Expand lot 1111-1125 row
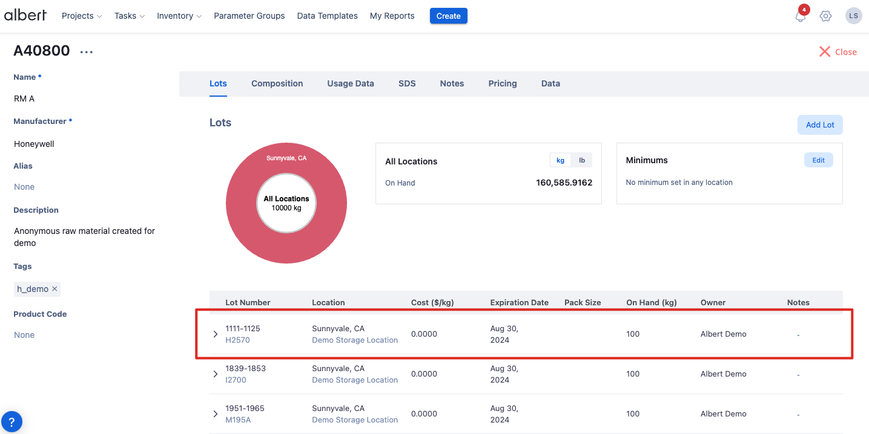The height and width of the screenshot is (434, 869). (x=216, y=334)
